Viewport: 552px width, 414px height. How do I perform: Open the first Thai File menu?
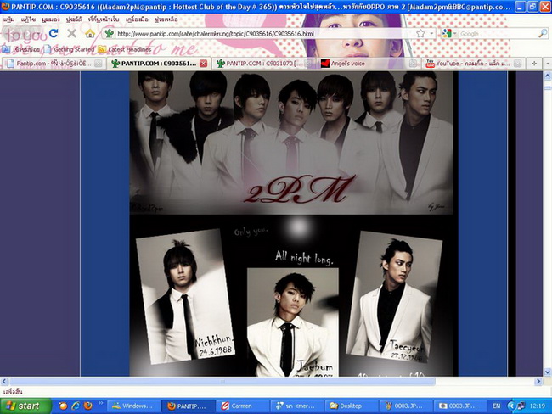click(9, 20)
